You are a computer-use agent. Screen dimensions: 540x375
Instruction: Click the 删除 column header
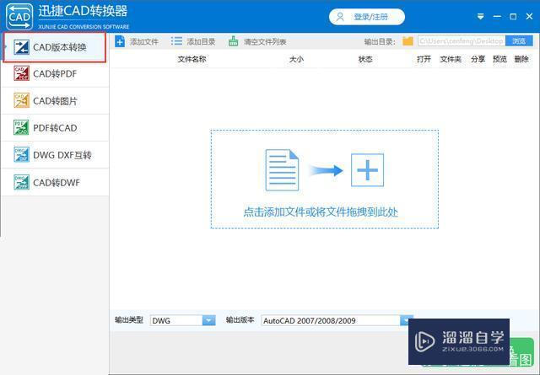point(521,59)
